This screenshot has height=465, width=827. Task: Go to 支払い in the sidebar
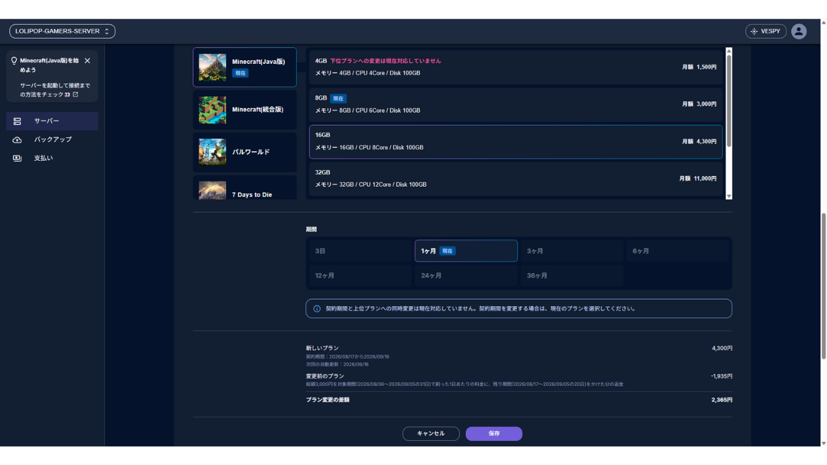pos(52,158)
